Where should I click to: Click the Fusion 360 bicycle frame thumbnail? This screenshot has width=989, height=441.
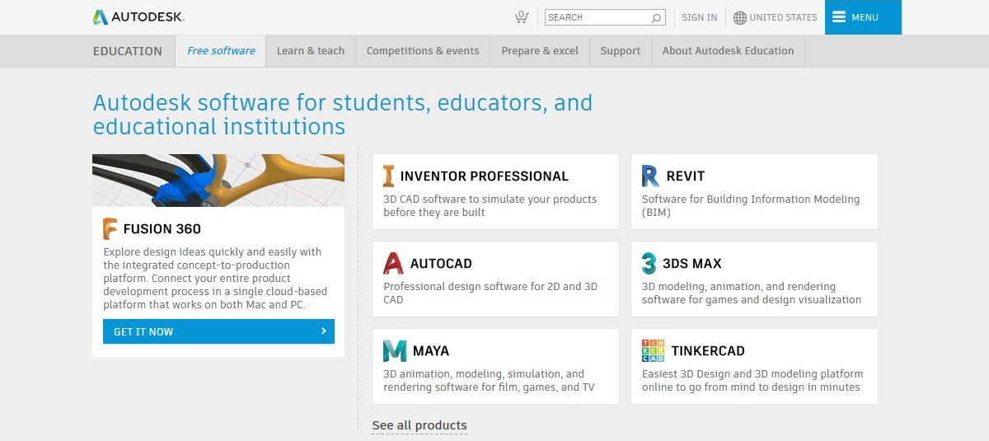pyautogui.click(x=218, y=181)
